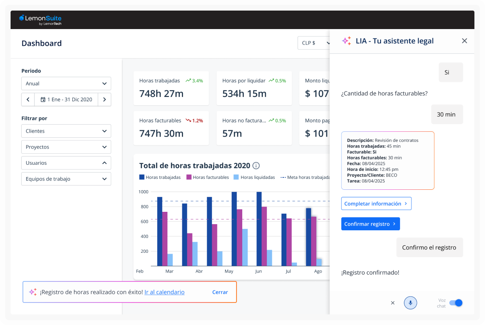The height and width of the screenshot is (325, 485).
Task: Click the LIA sparkle icon in panel header
Action: click(x=347, y=41)
